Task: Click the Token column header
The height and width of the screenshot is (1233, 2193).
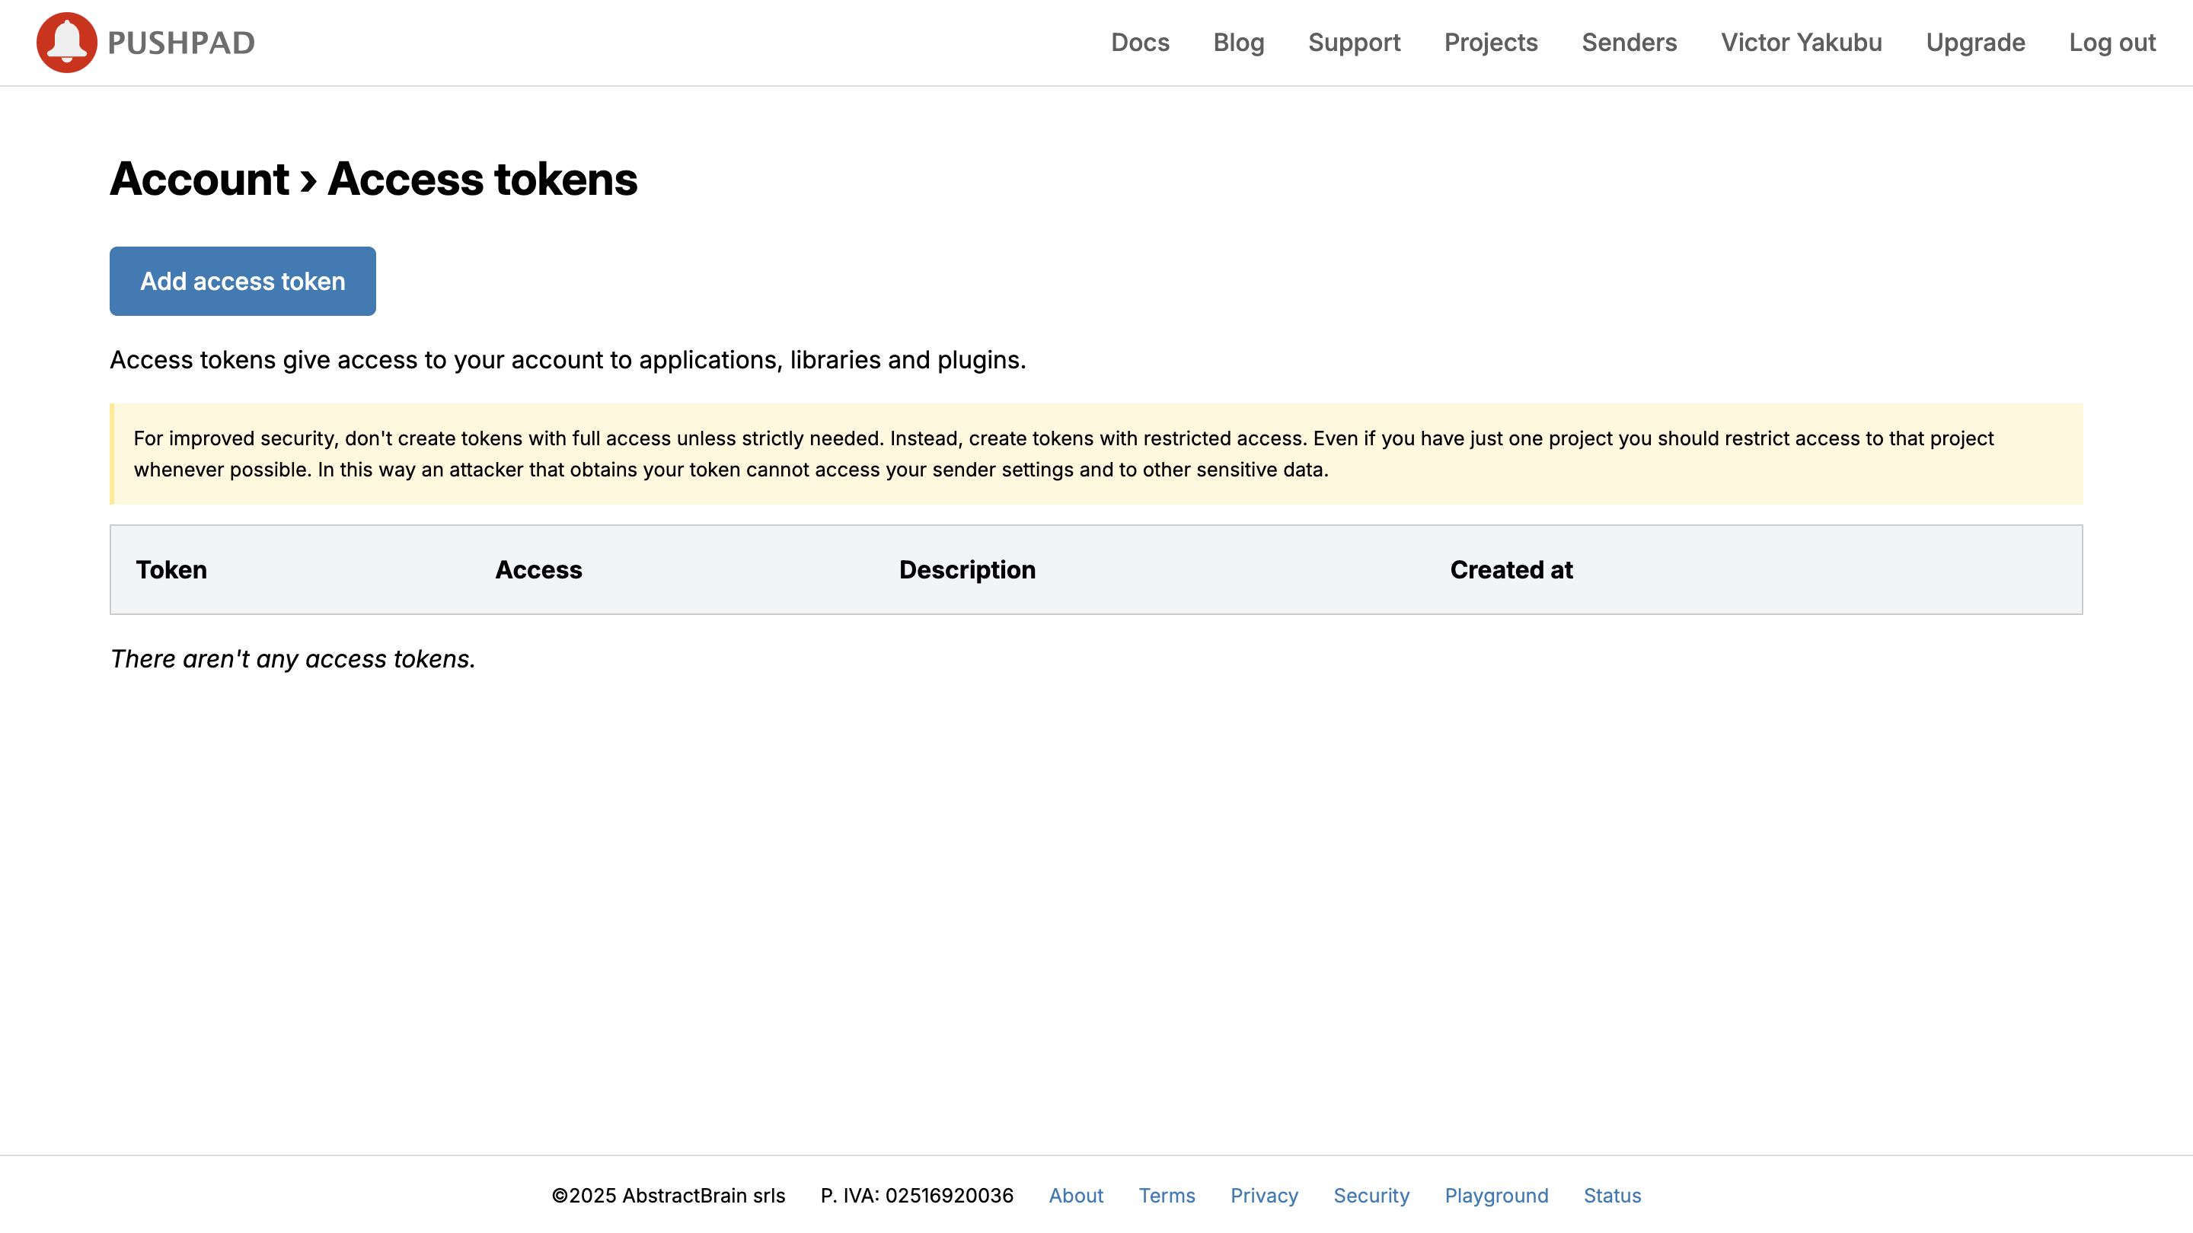Action: [171, 570]
